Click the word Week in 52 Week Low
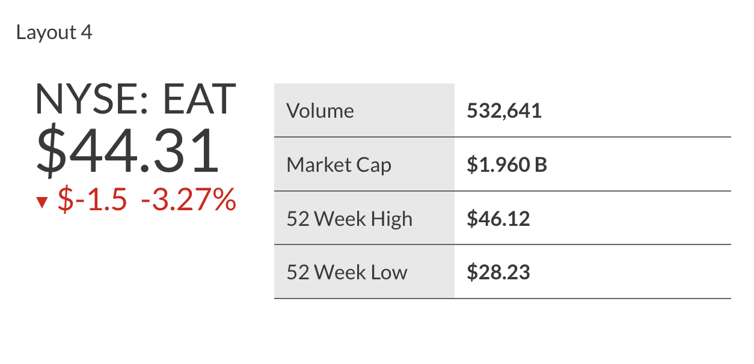This screenshot has width=754, height=364. (x=341, y=273)
